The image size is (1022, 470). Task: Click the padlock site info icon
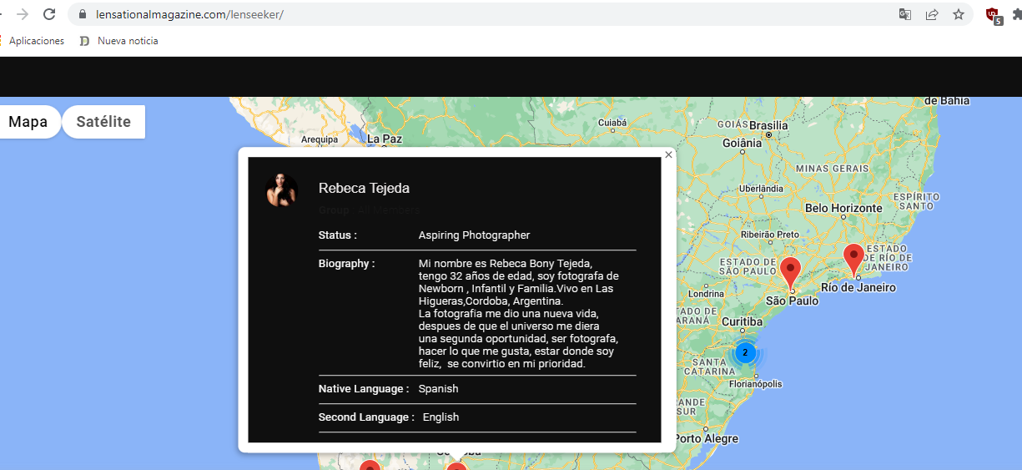82,15
